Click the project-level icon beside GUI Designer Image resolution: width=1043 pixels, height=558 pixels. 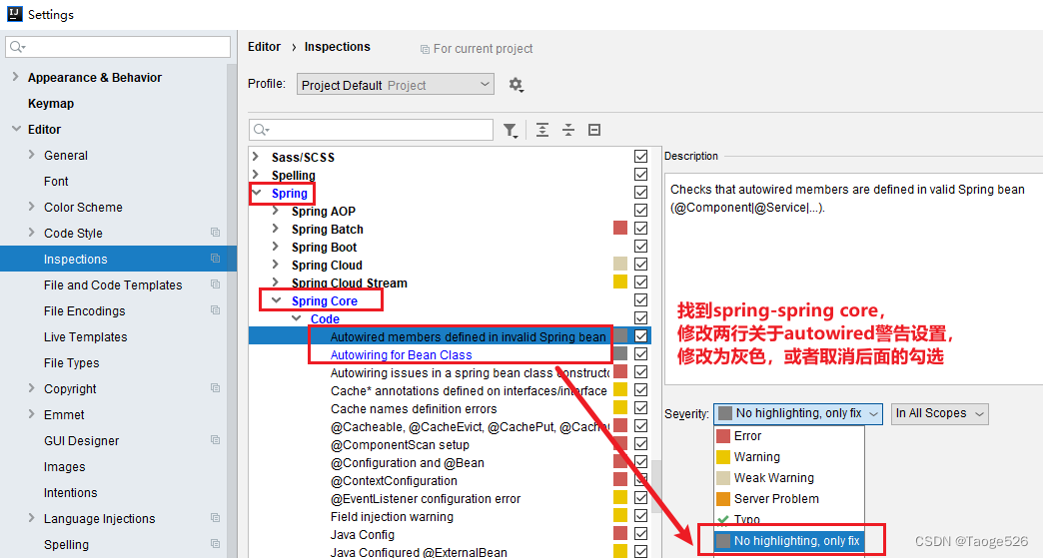[x=215, y=440]
